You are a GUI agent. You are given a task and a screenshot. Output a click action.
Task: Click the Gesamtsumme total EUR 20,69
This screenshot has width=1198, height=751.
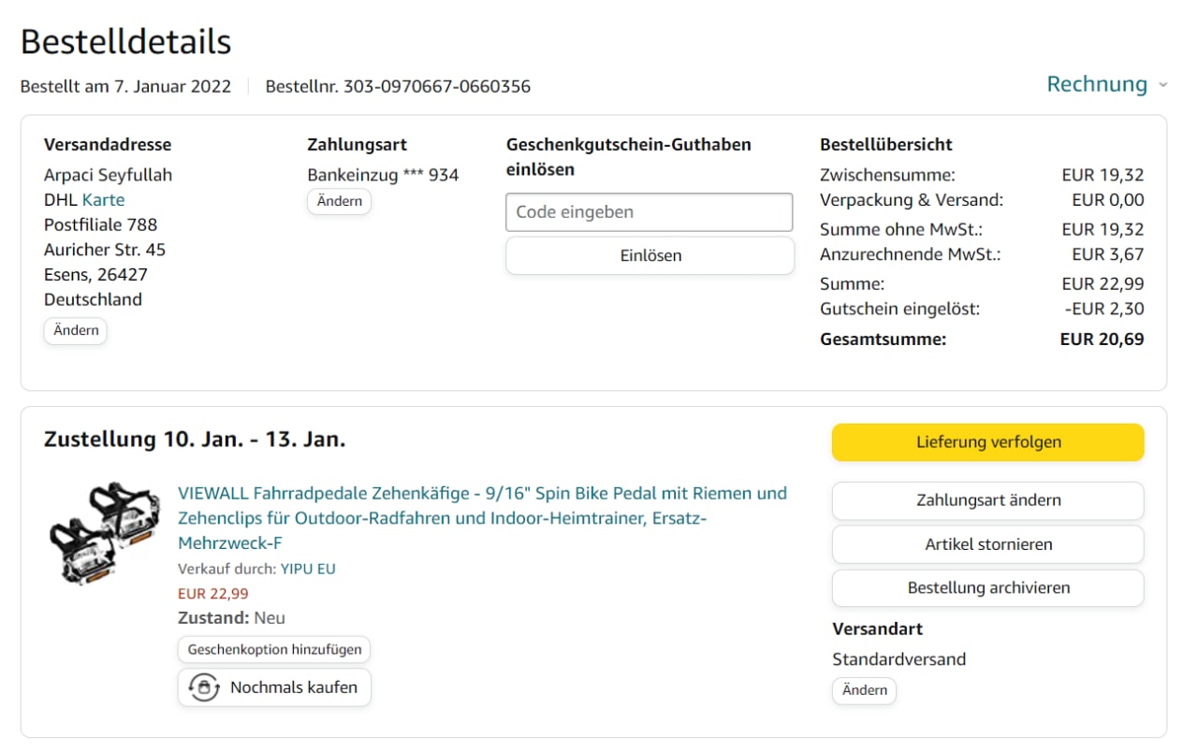(x=1102, y=339)
